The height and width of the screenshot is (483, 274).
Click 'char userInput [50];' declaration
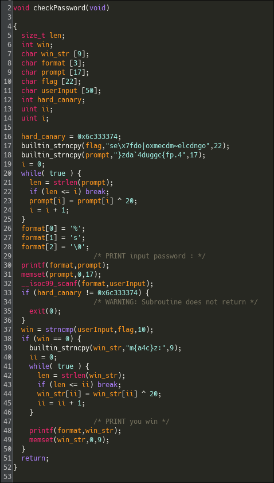coord(61,91)
